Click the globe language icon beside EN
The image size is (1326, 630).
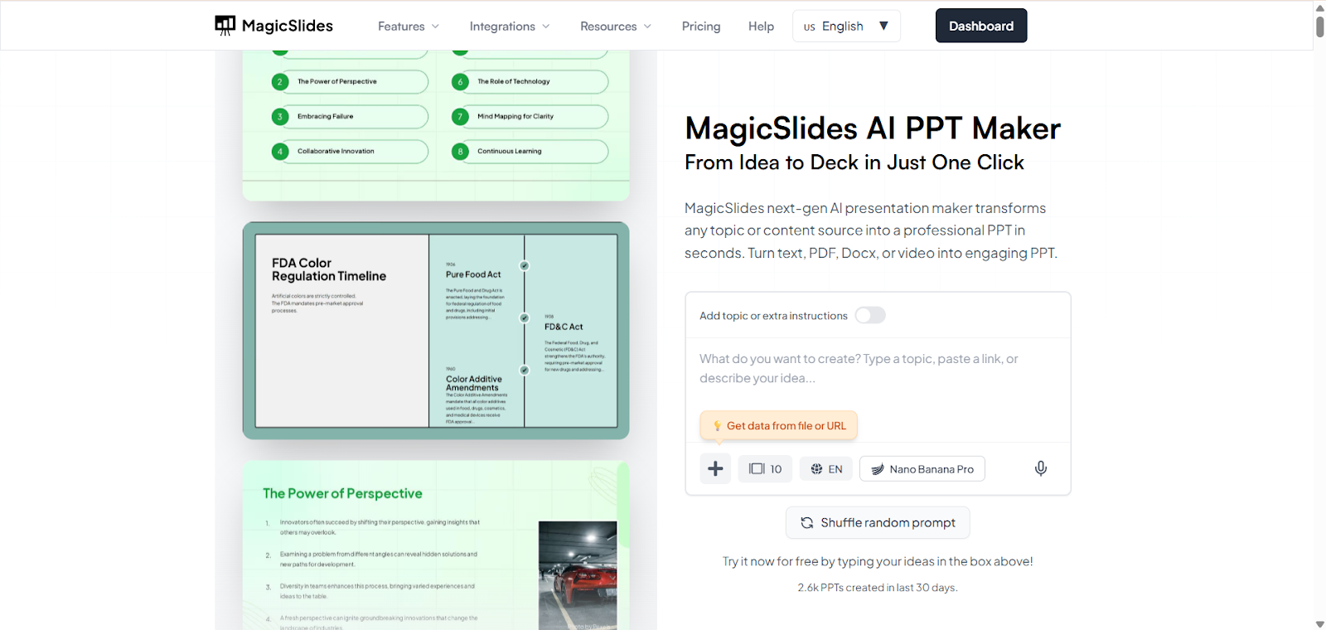tap(816, 469)
